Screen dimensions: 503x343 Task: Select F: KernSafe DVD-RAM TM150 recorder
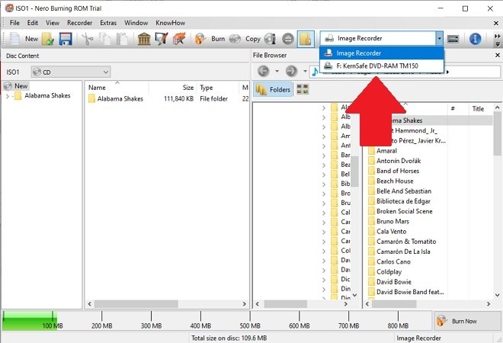pyautogui.click(x=382, y=66)
